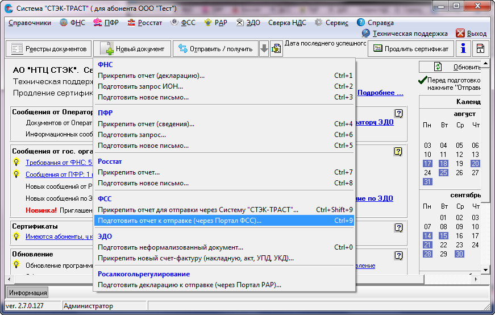Open the Новый документ dropdown button
The image size is (495, 315).
(x=132, y=49)
